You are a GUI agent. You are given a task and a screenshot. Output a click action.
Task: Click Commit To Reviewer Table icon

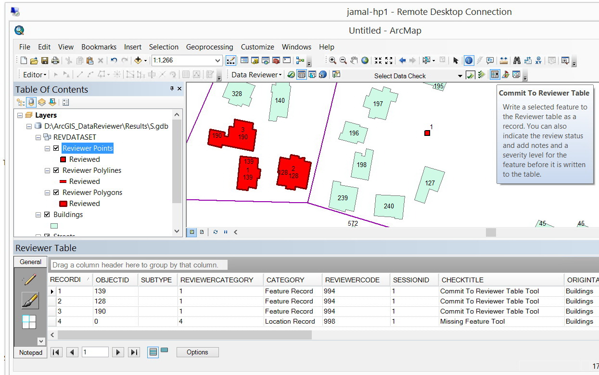495,74
